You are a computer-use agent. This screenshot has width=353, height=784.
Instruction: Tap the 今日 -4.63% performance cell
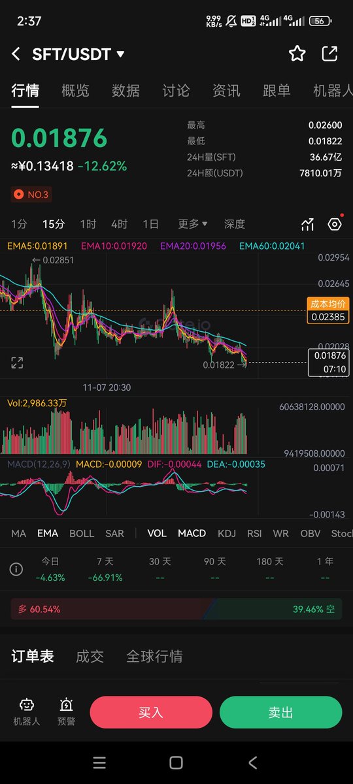tap(50, 570)
